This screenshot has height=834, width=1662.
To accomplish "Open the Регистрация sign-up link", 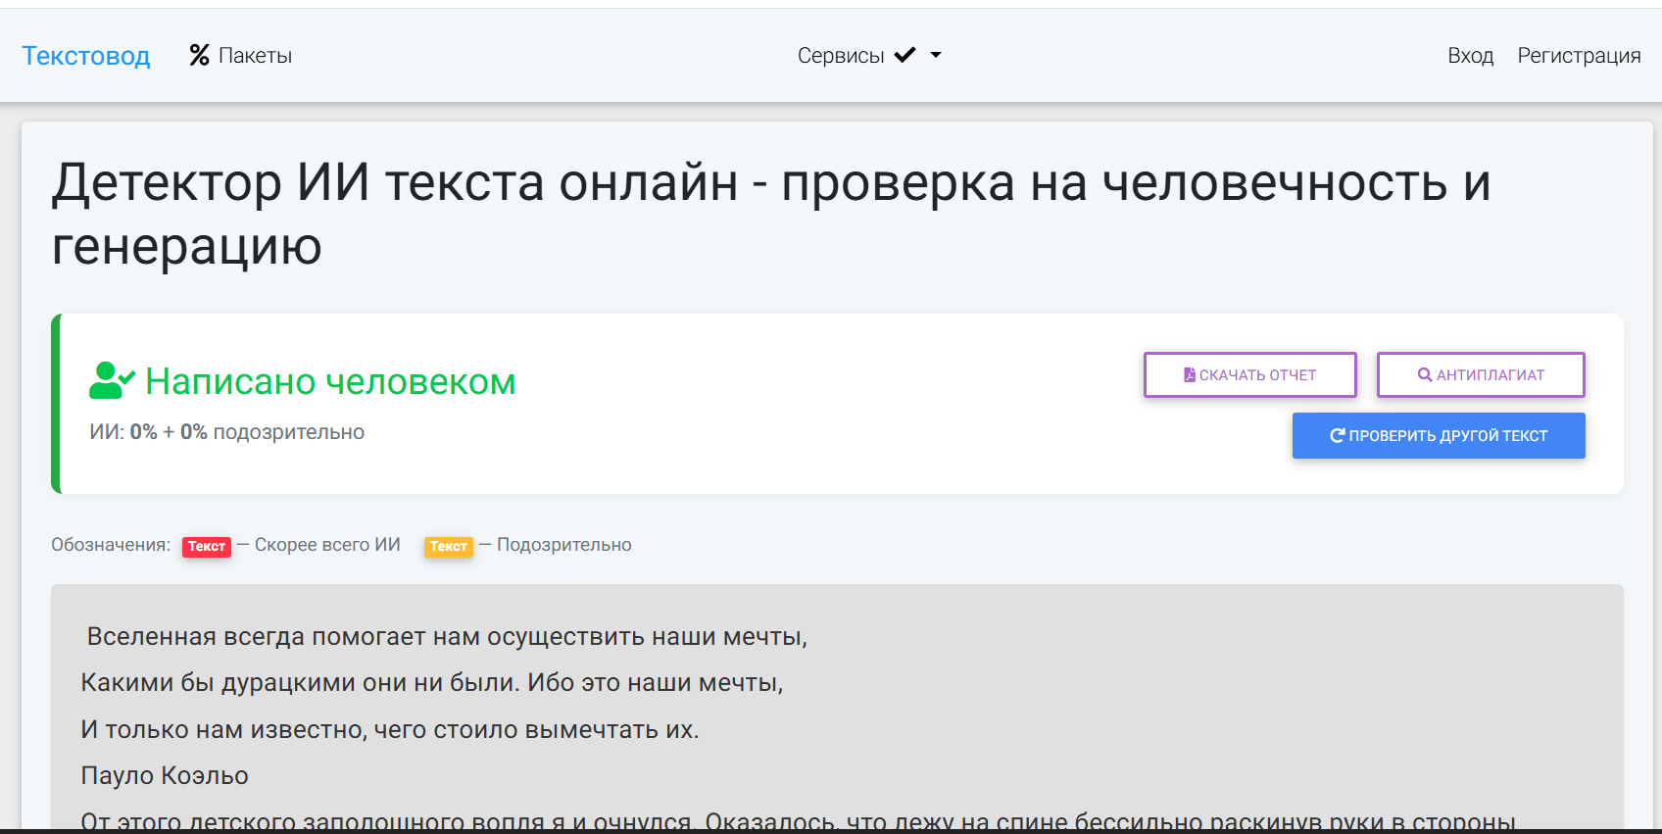I will [x=1579, y=56].
